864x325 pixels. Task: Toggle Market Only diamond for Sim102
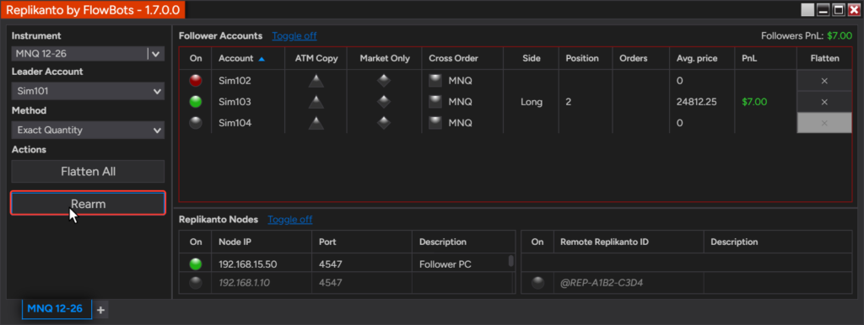(384, 81)
